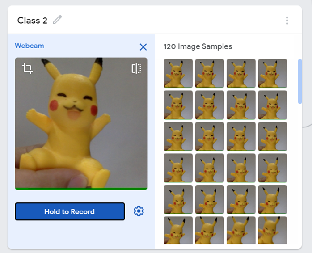Select third sample thumbnail in first row
The image size is (312, 253).
coord(241,73)
